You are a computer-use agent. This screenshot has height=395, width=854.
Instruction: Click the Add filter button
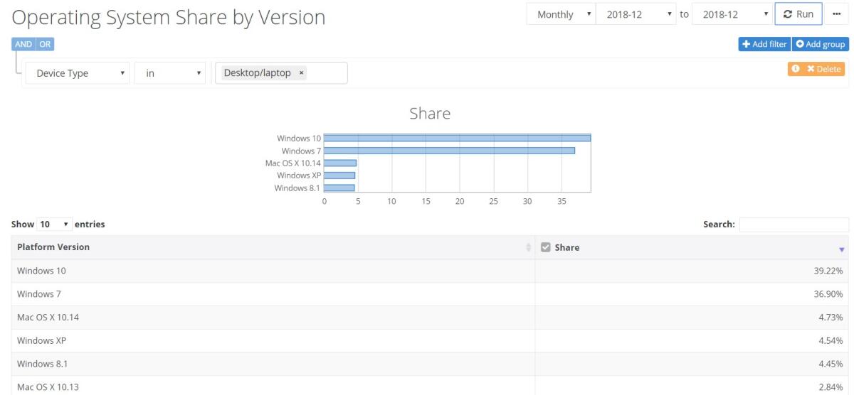click(x=764, y=44)
